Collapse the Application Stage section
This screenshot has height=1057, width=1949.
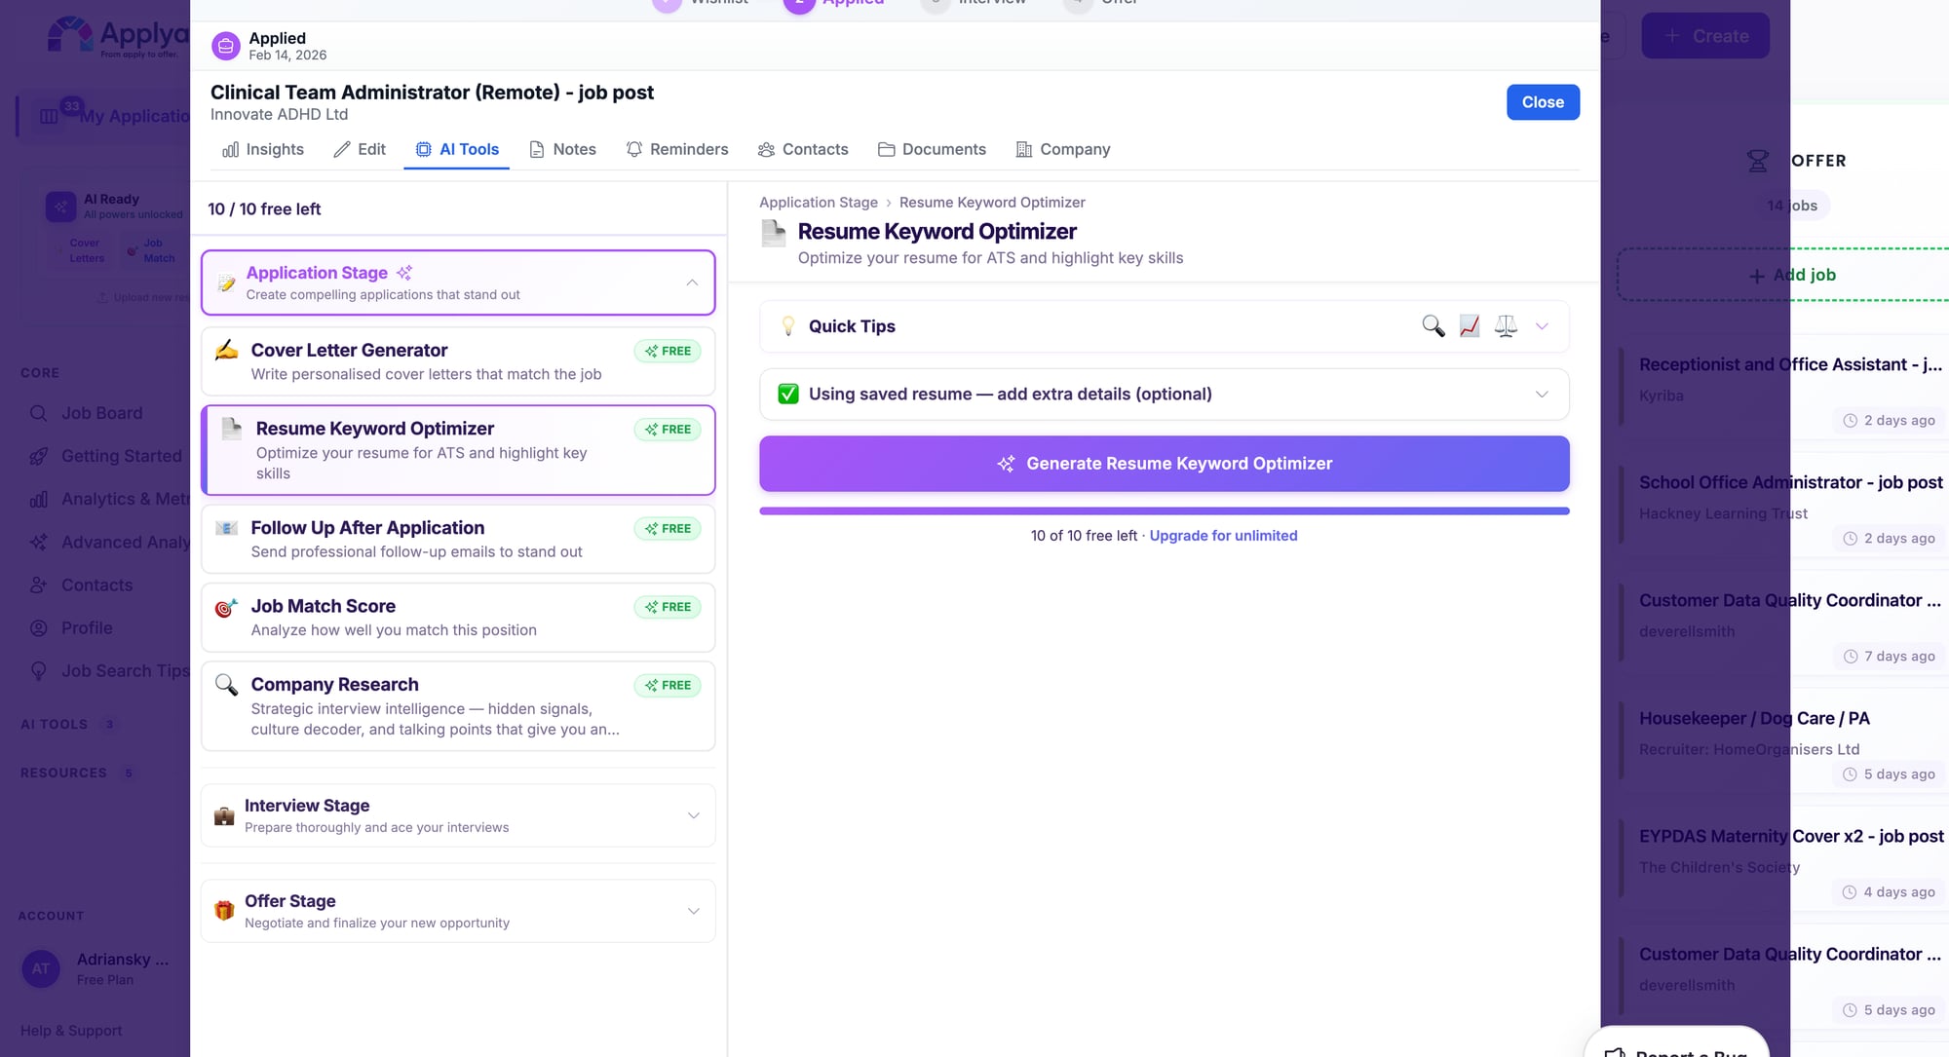(x=693, y=283)
